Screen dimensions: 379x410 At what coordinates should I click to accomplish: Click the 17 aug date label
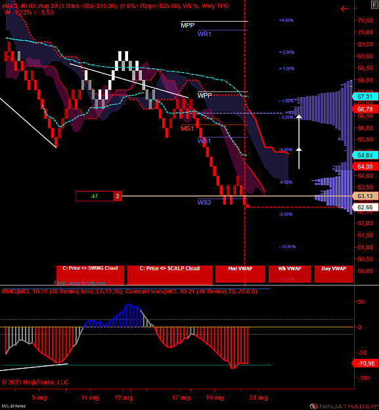click(181, 398)
